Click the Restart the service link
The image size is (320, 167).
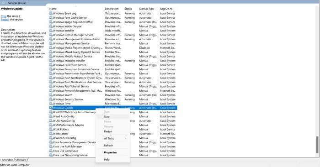(x=5, y=20)
